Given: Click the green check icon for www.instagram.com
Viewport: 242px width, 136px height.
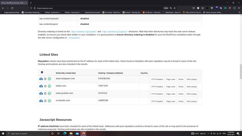Looking at the screenshot, I should point(49,79).
